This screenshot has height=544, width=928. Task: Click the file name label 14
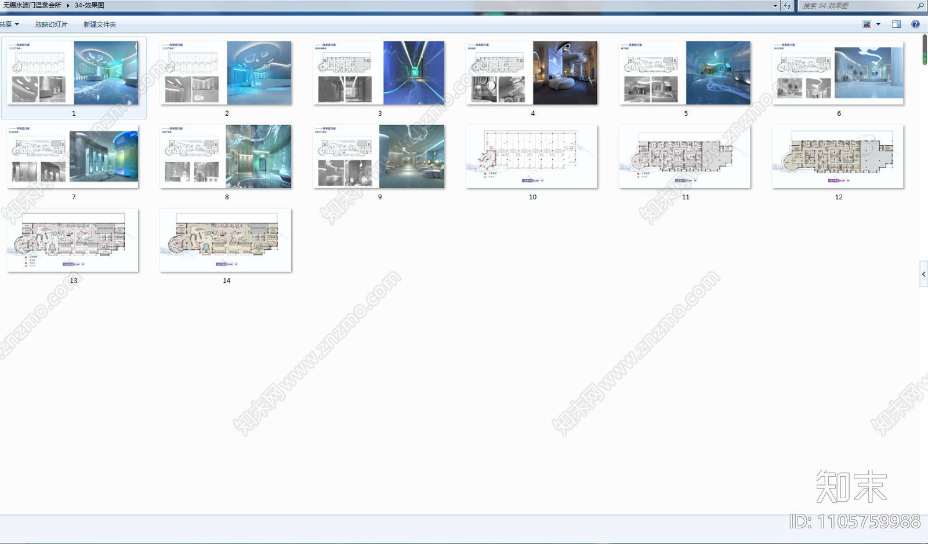click(x=226, y=280)
